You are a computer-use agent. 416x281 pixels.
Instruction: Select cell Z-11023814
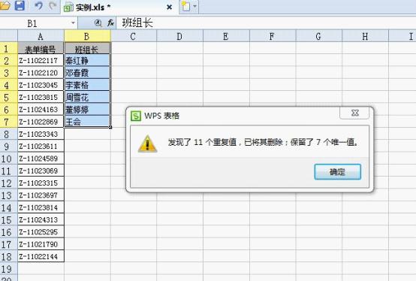pyautogui.click(x=41, y=207)
